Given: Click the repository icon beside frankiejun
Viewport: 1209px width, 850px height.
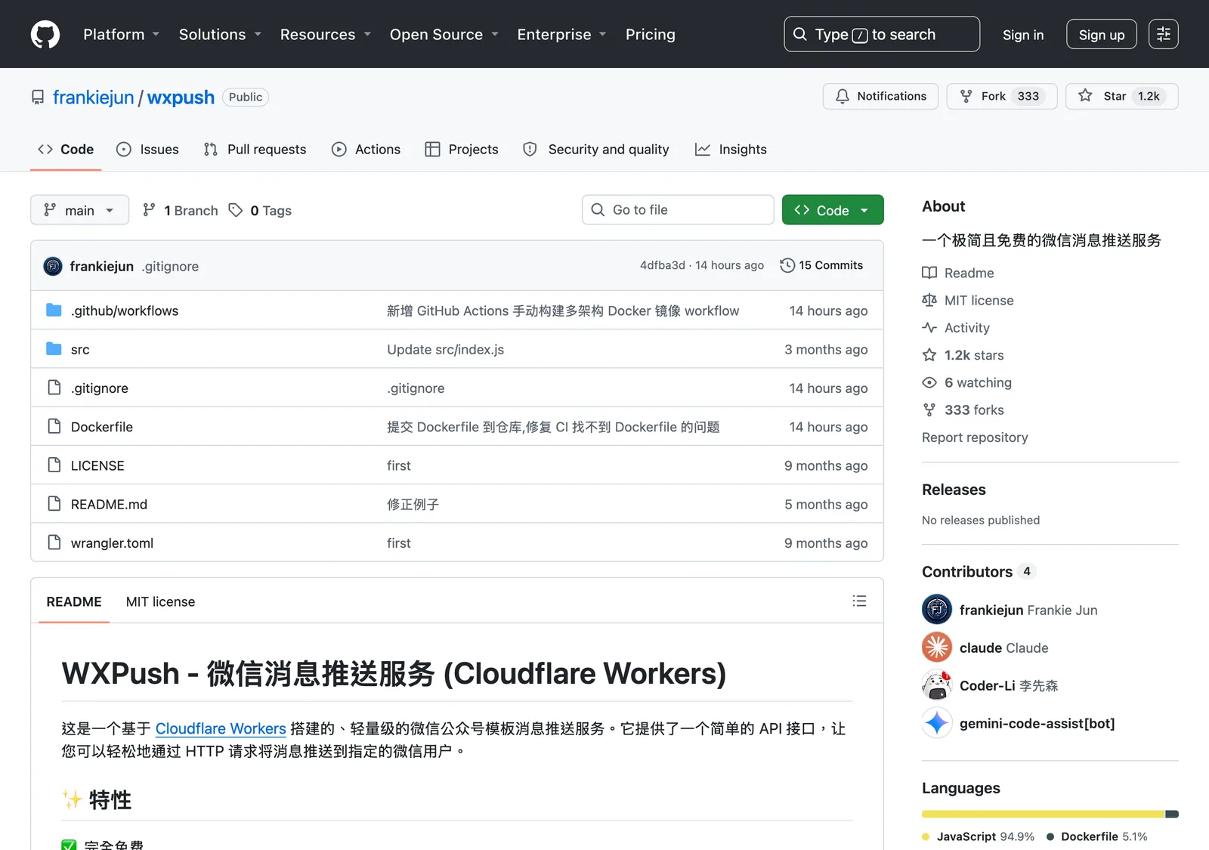Looking at the screenshot, I should [x=38, y=97].
